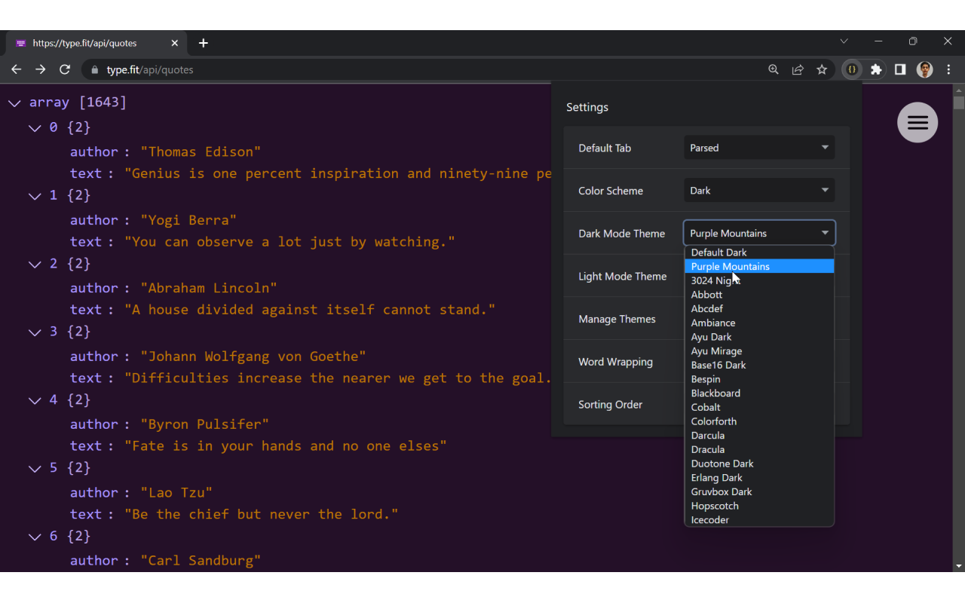965x603 pixels.
Task: Collapse array item 0
Action: tap(35, 128)
